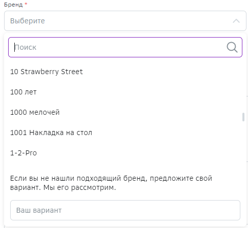Screen dimensions: 248x228
Task: Select brand 10 Strawberry Street
Action: 46,72
